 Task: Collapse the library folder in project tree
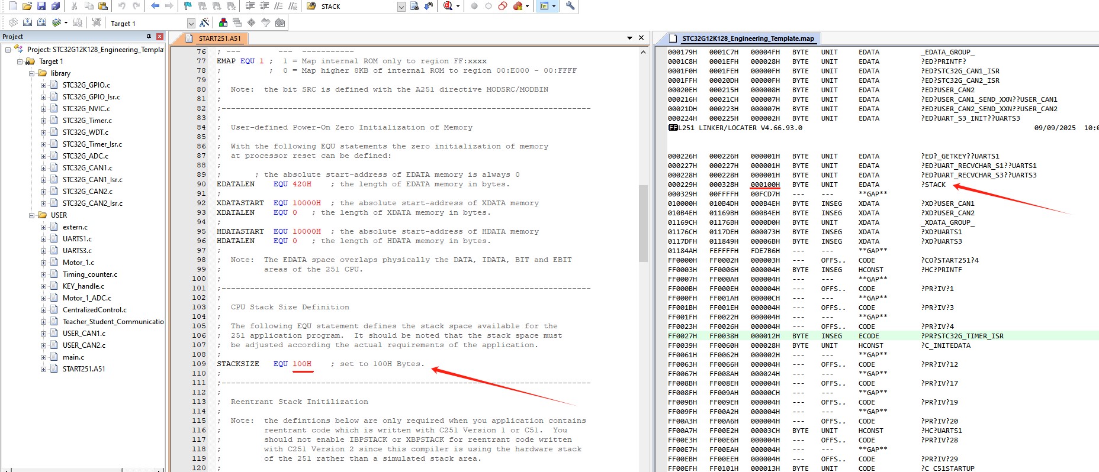[x=32, y=73]
